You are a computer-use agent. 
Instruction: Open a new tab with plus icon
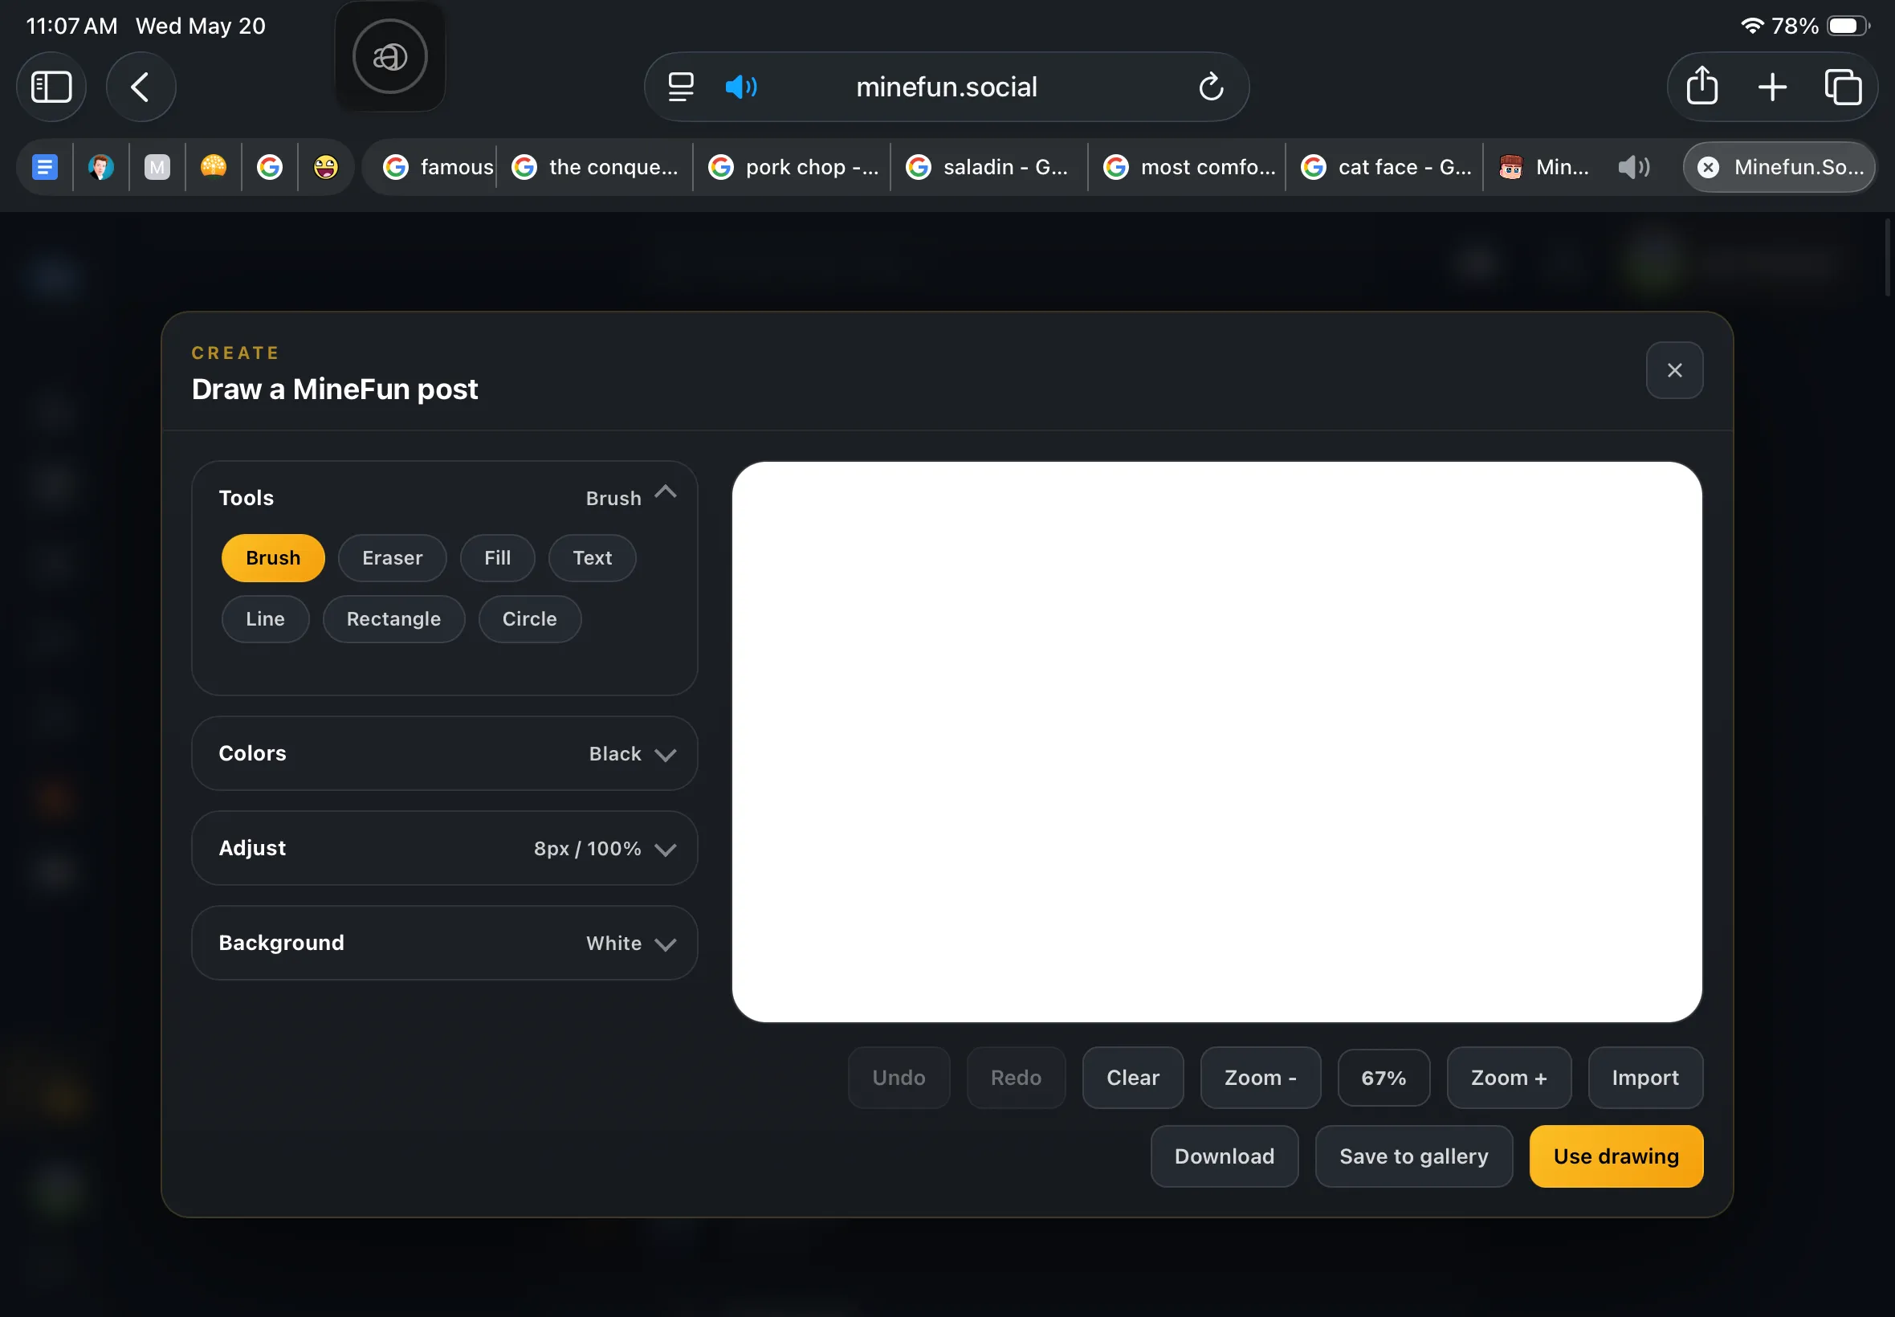(x=1772, y=87)
